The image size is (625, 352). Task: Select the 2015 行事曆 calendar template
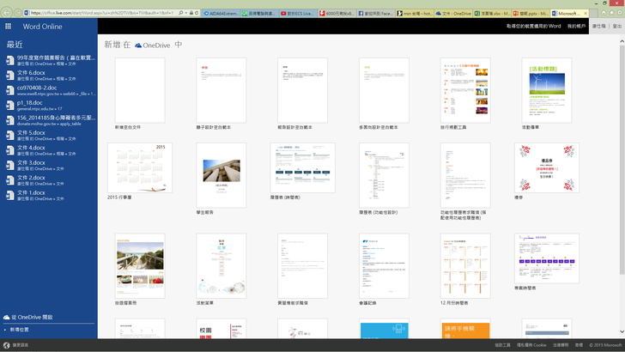(x=140, y=168)
